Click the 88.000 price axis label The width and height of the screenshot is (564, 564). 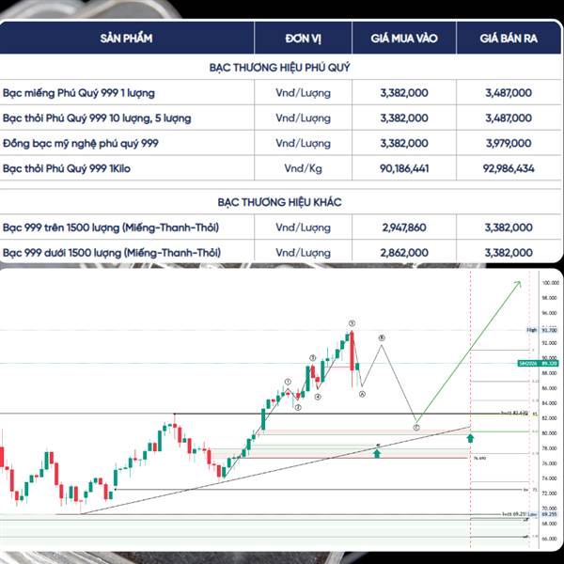pos(550,373)
